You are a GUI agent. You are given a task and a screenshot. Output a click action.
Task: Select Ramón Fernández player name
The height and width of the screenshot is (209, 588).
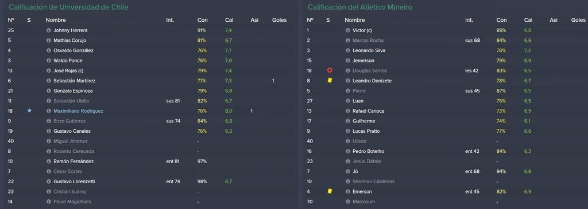click(73, 161)
